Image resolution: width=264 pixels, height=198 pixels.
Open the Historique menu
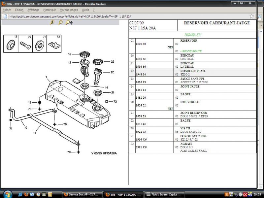pos(49,10)
